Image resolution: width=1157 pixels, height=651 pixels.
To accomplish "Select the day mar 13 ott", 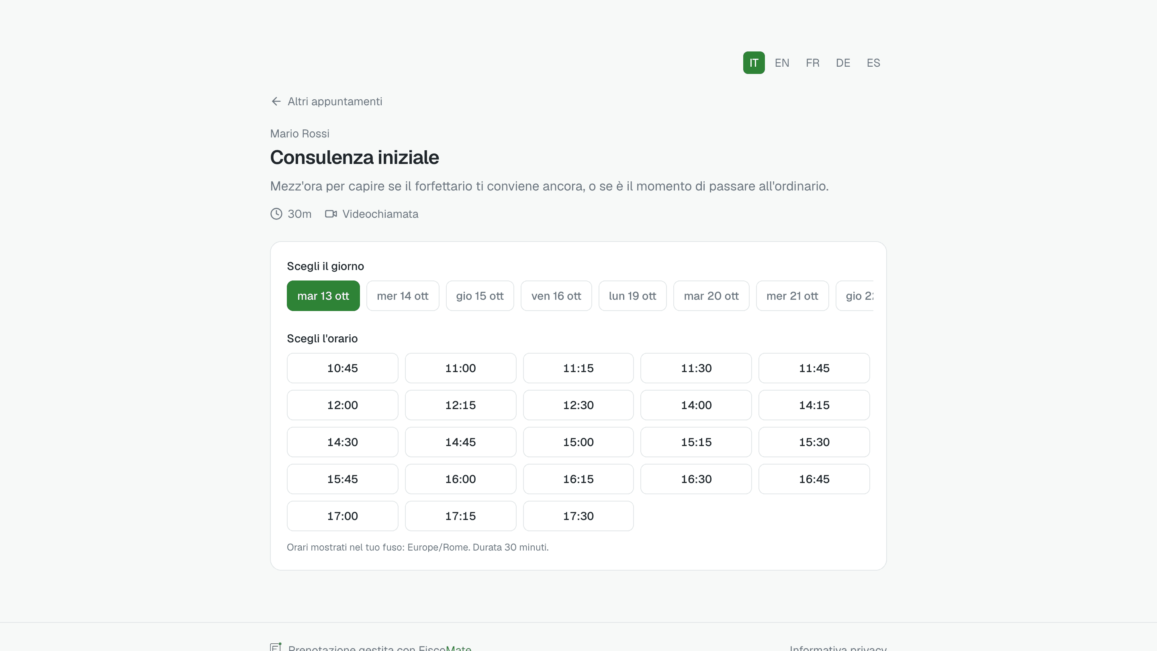I will (323, 296).
